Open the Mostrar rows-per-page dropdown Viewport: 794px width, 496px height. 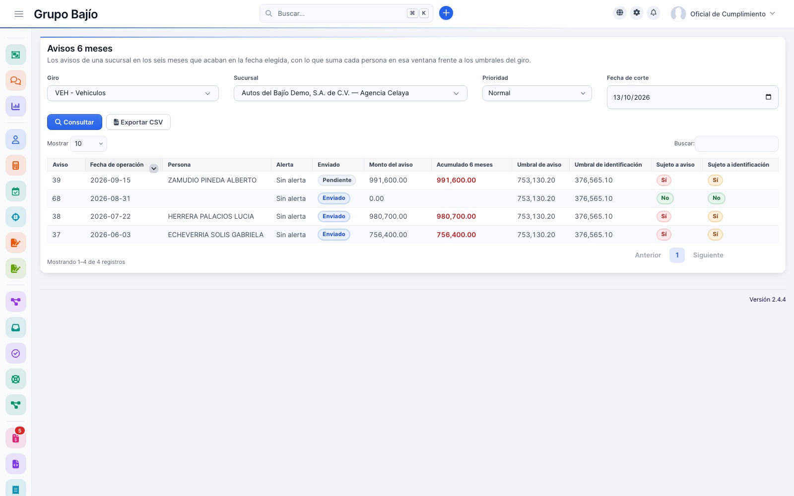pos(88,144)
